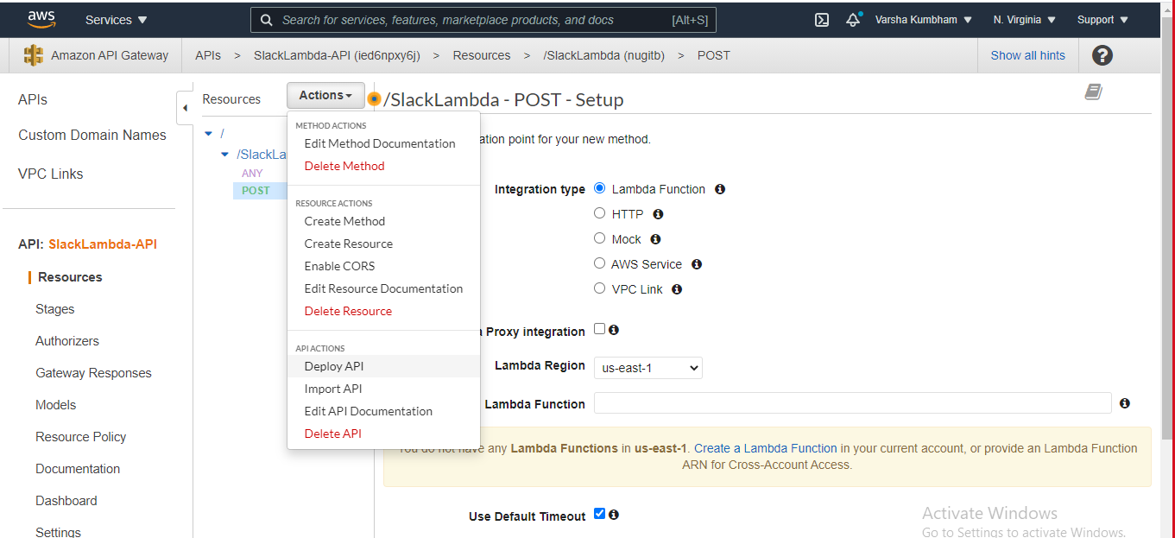Viewport: 1175px width, 538px height.
Task: Open Resource Policy in sidebar
Action: 81,437
